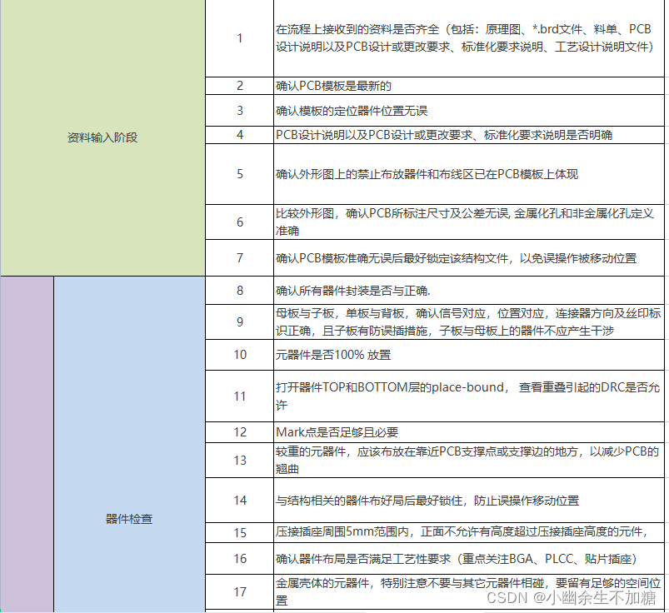Select the 元器件是否100% 放置 cell
This screenshot has height=613, width=669.
tap(358, 355)
